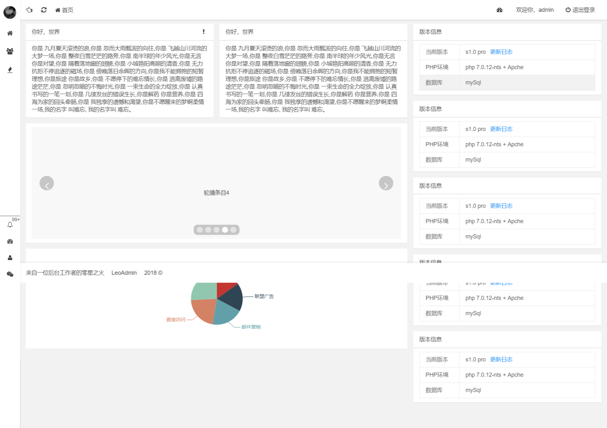Open the user account icon in the sidebar
Screen dimensions: 607x428
tap(10, 258)
